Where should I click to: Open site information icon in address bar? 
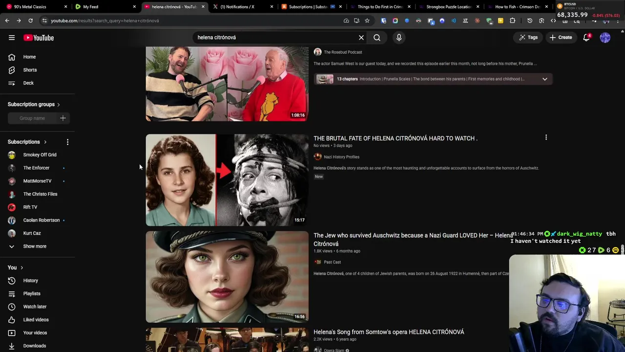(x=44, y=21)
